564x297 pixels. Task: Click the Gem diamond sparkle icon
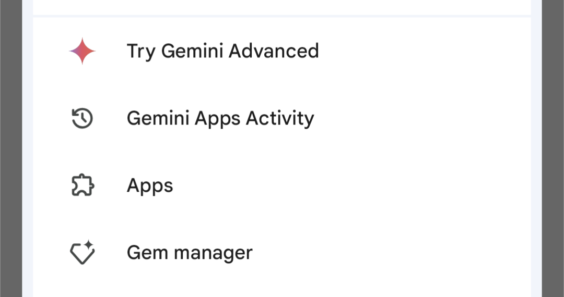tap(83, 253)
